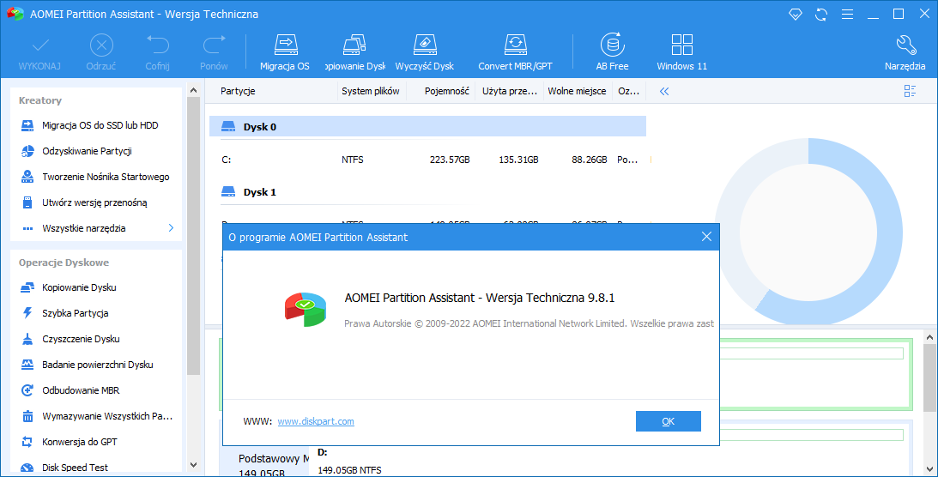
Task: Click the refresh icon in title bar
Action: [821, 15]
